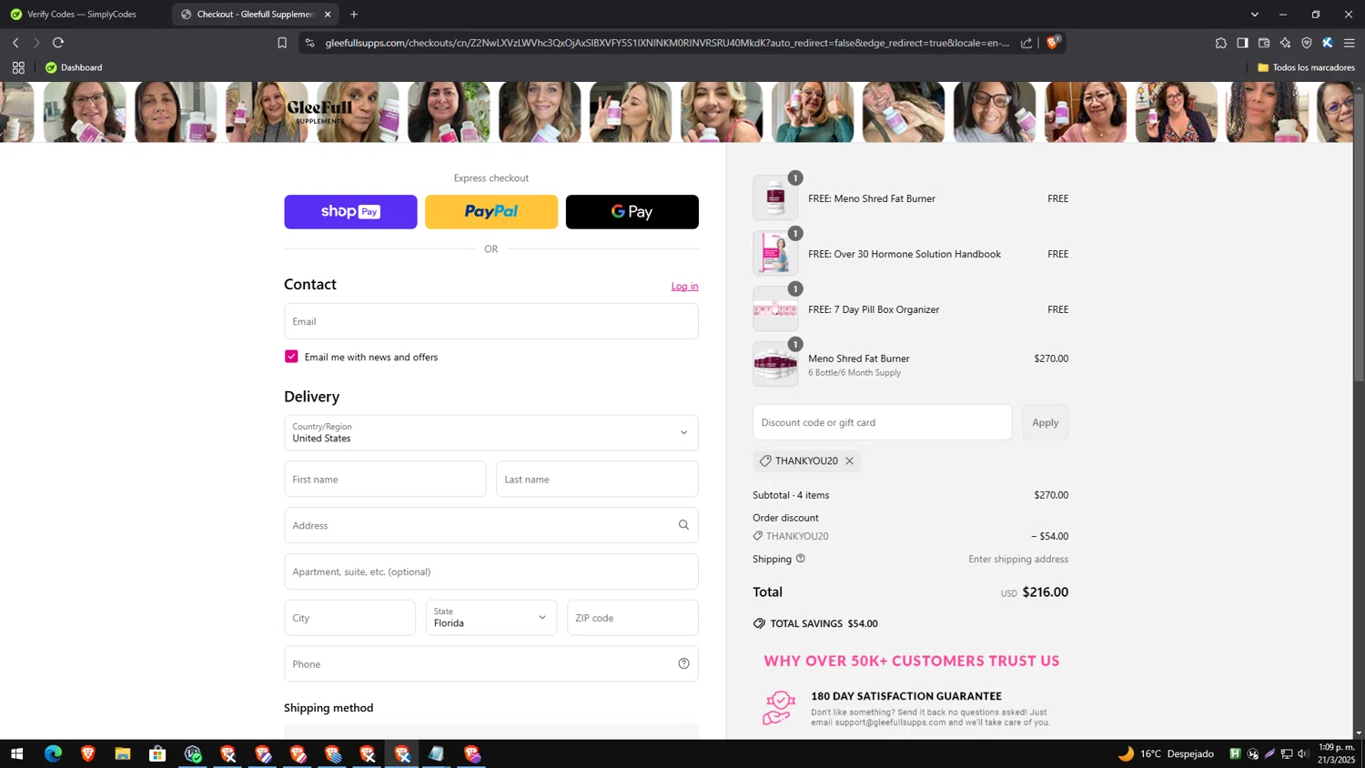
Task: Focus the Email input field
Action: pyautogui.click(x=491, y=321)
